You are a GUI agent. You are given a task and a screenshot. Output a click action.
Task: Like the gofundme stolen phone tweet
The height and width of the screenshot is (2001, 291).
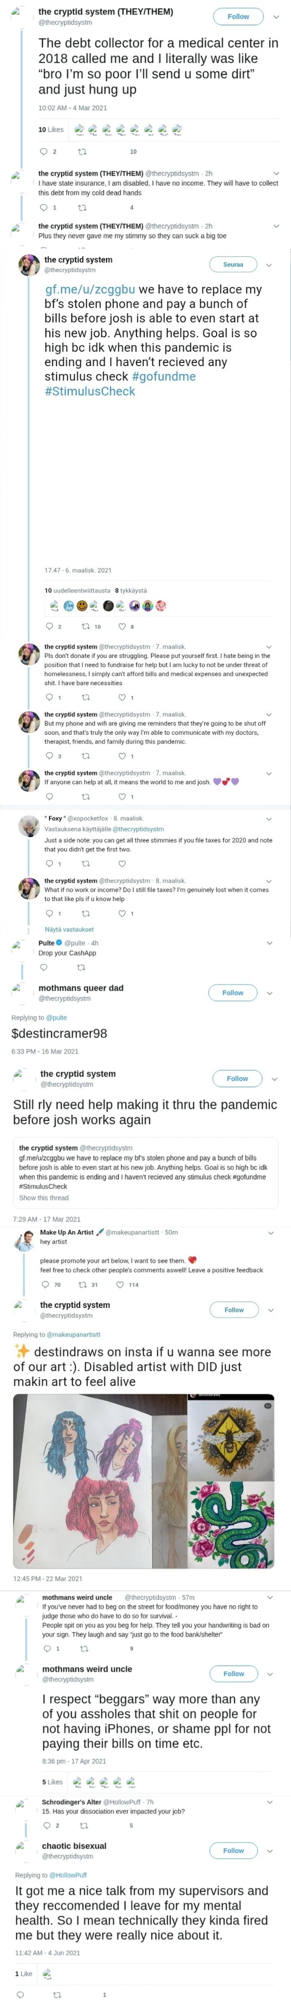click(122, 627)
